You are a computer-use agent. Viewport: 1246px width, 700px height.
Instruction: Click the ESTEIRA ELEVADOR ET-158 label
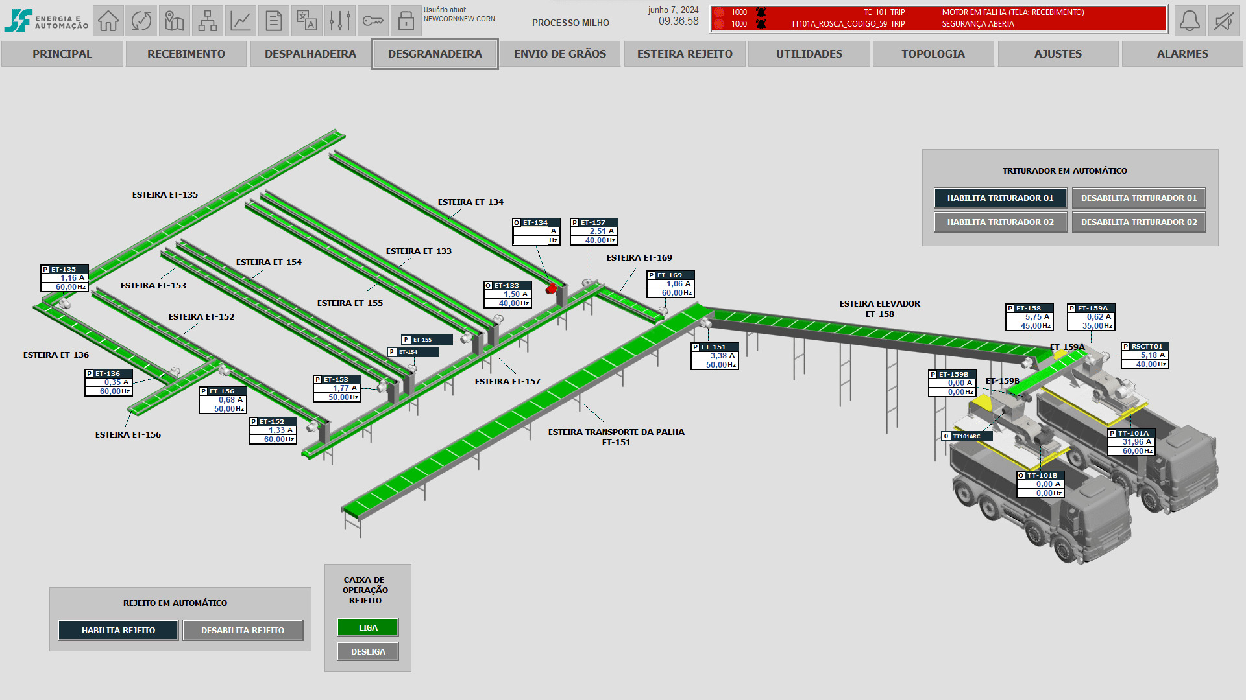(x=879, y=309)
